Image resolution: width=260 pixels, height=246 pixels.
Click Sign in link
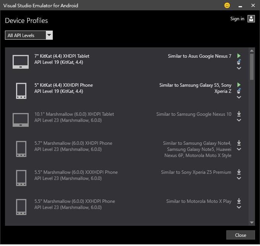point(237,19)
